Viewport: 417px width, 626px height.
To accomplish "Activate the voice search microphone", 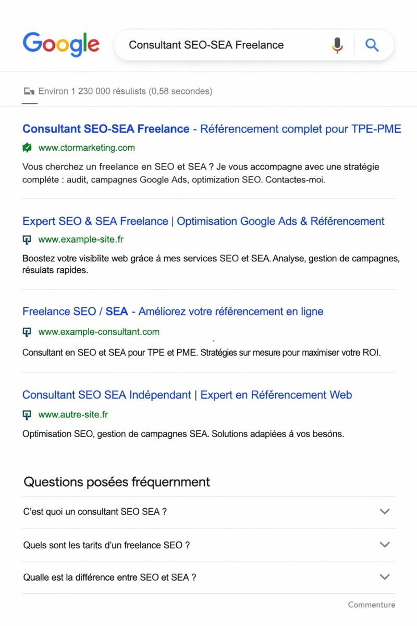I will click(x=337, y=45).
